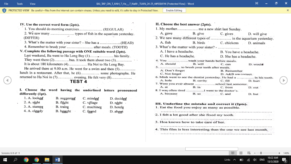Click option 'A. because'
Image resolution: width=291 pixels, height=164 pixels.
(169, 94)
